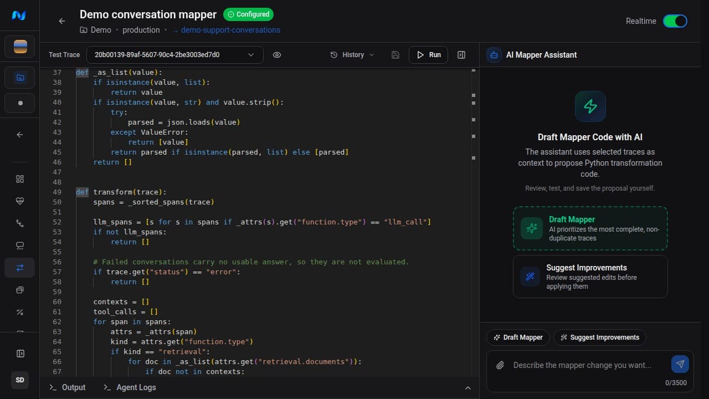Toggle the eye preview for test trace

[x=277, y=55]
